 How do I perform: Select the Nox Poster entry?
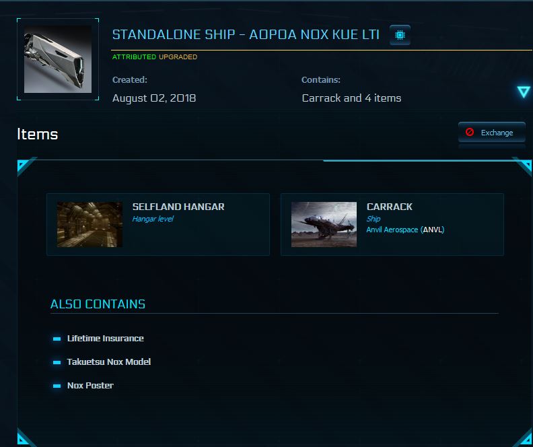coord(90,386)
